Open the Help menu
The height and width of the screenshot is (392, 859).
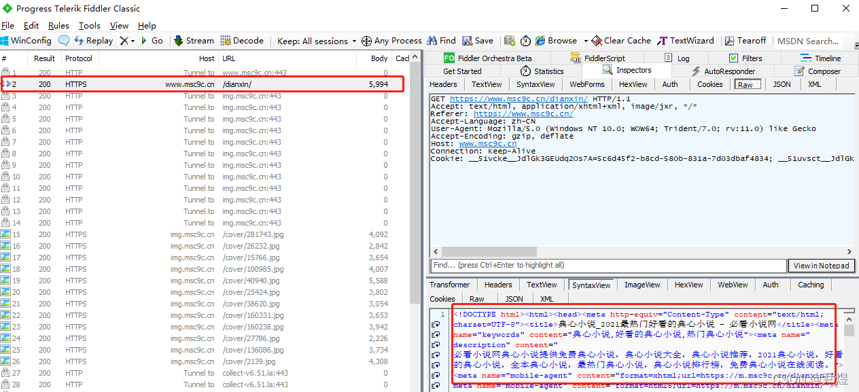[147, 26]
